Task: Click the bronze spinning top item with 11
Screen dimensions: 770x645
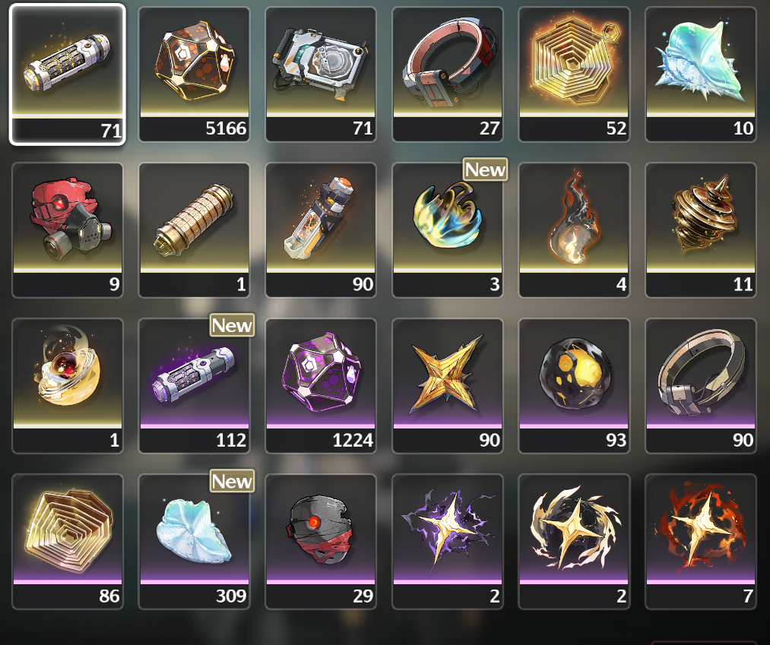Action: tap(701, 230)
